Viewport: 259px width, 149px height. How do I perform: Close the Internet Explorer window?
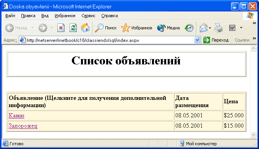(253, 6)
